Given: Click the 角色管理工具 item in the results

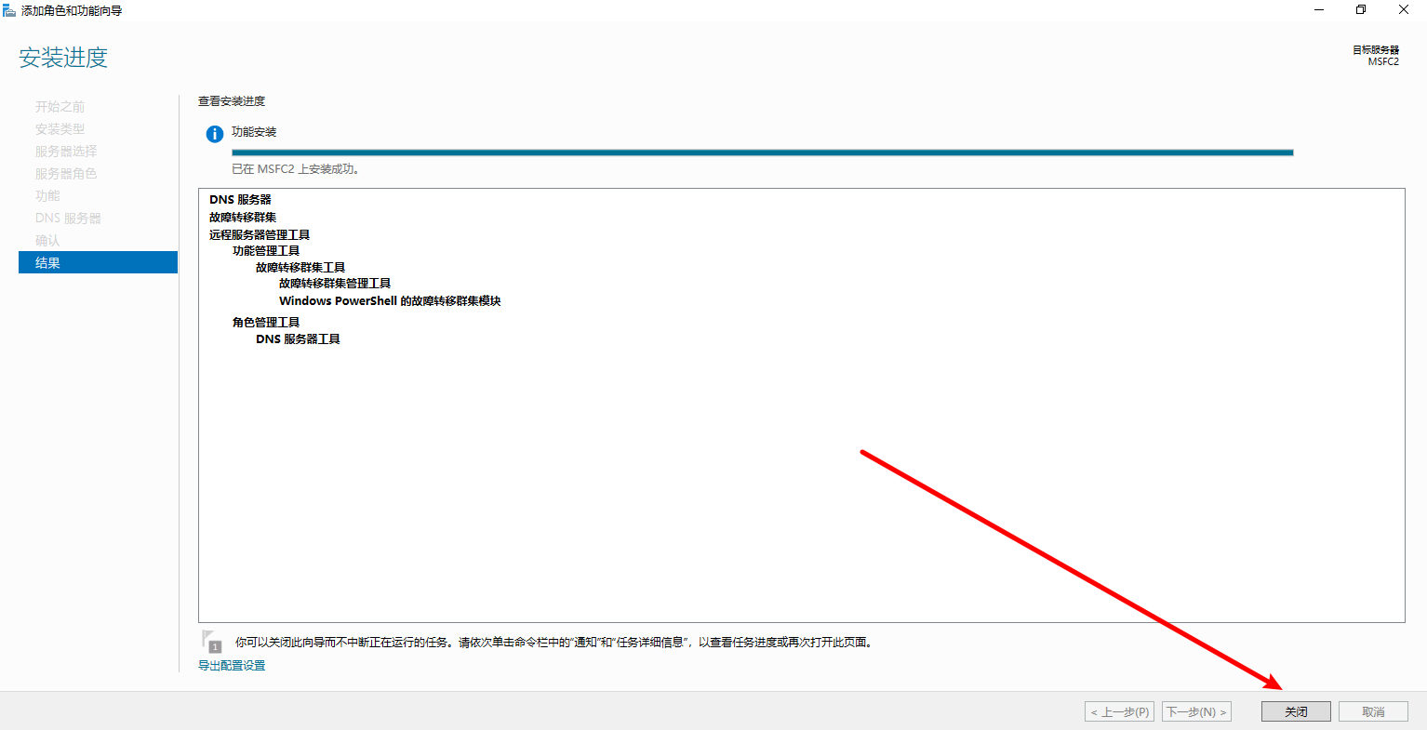Looking at the screenshot, I should point(266,323).
